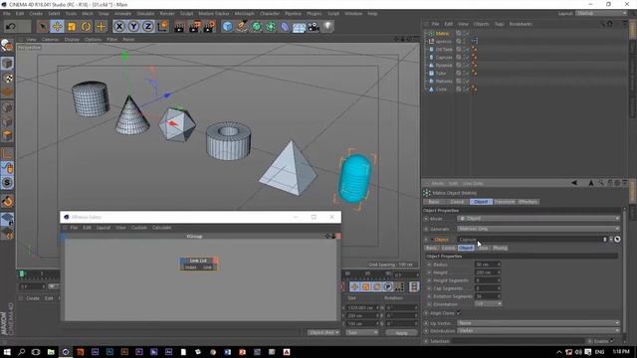Open the MoGraph menu
This screenshot has height=358, width=637.
click(x=245, y=13)
